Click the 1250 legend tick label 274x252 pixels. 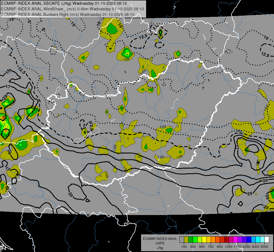pos(229,247)
